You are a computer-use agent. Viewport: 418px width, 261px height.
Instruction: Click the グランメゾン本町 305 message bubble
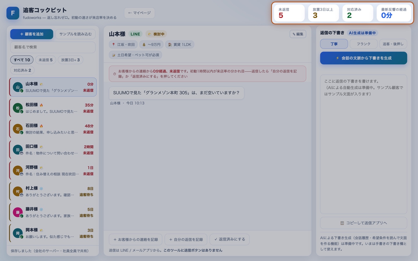point(176,93)
